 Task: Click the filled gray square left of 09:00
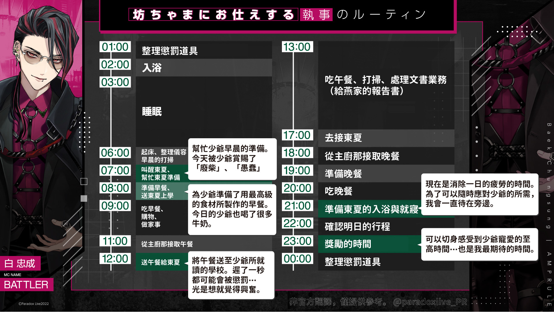pyautogui.click(x=84, y=198)
